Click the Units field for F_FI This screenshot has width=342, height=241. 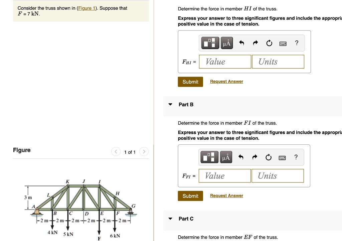tap(278, 175)
